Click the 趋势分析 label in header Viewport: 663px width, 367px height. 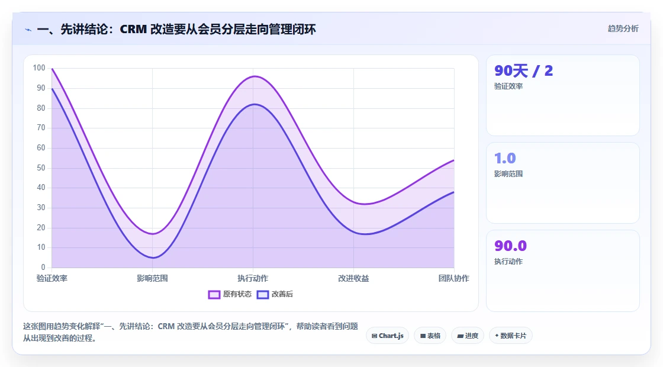pos(623,29)
